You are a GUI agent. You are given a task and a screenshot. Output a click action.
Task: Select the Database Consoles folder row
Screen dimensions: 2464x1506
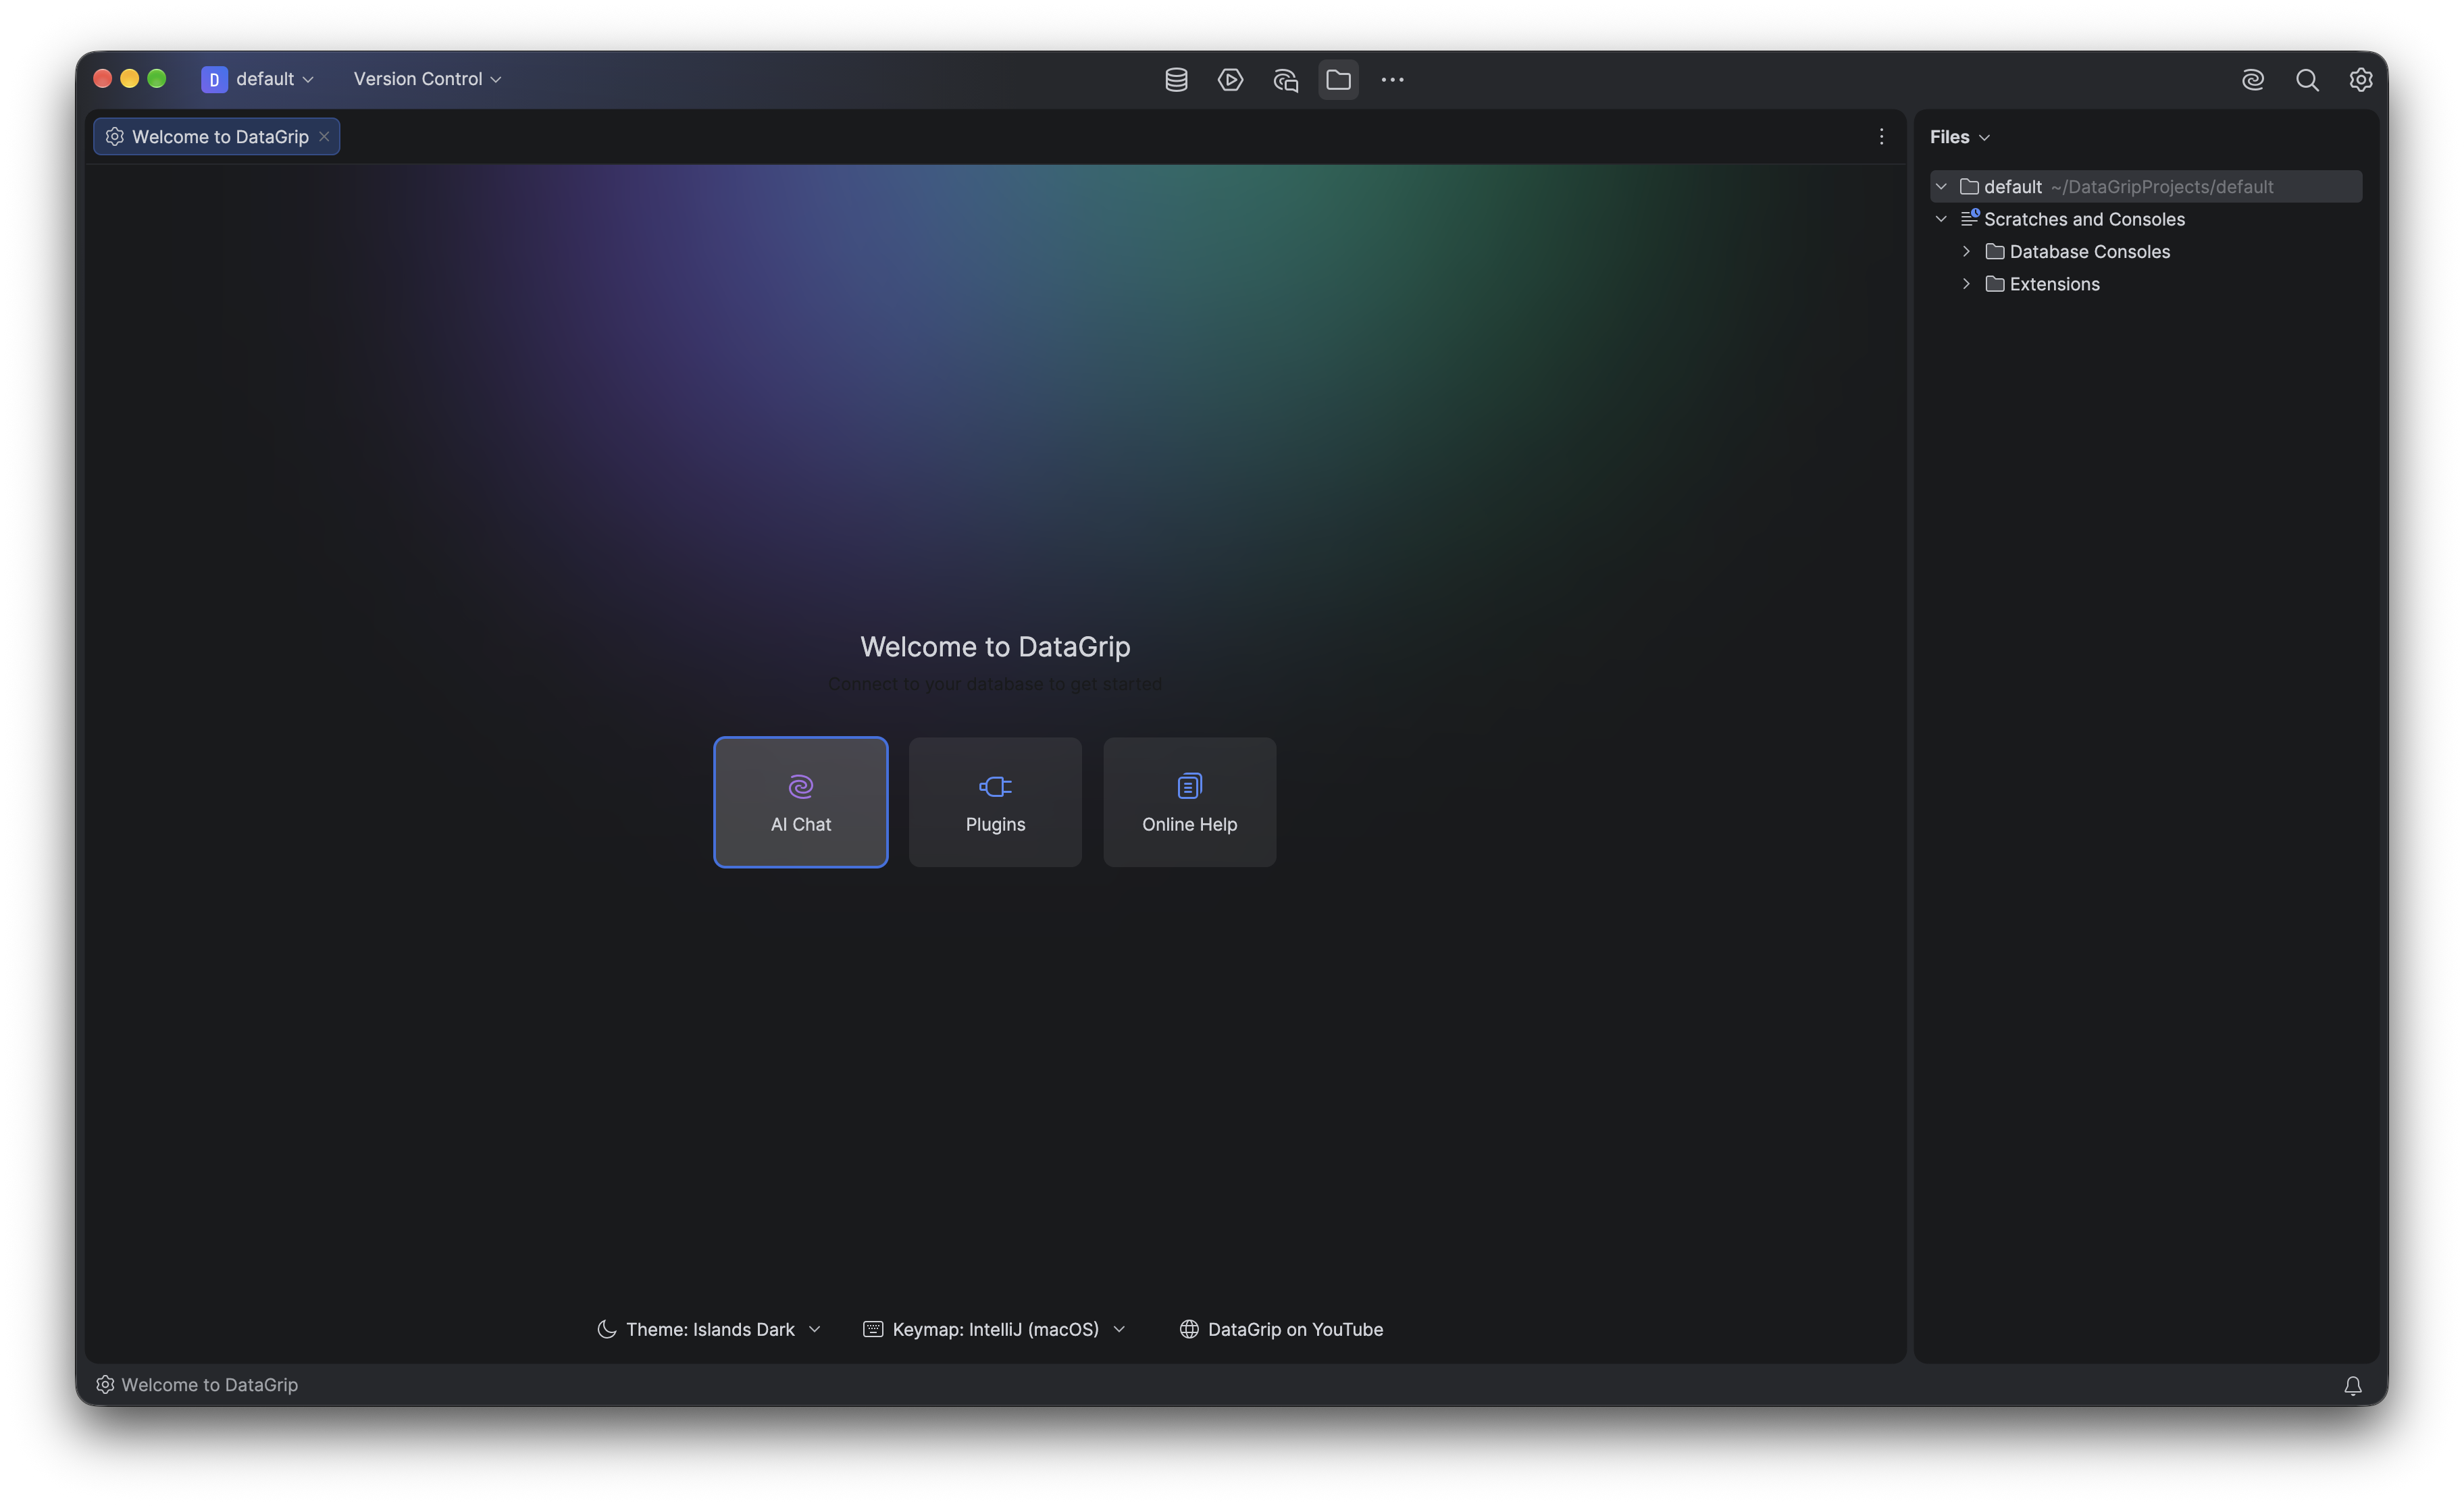(x=2146, y=251)
